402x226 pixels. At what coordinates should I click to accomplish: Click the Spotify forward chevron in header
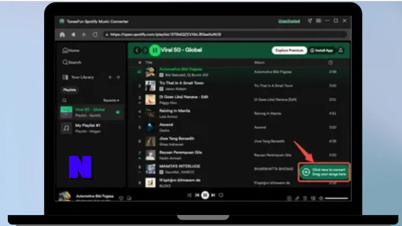145,51
